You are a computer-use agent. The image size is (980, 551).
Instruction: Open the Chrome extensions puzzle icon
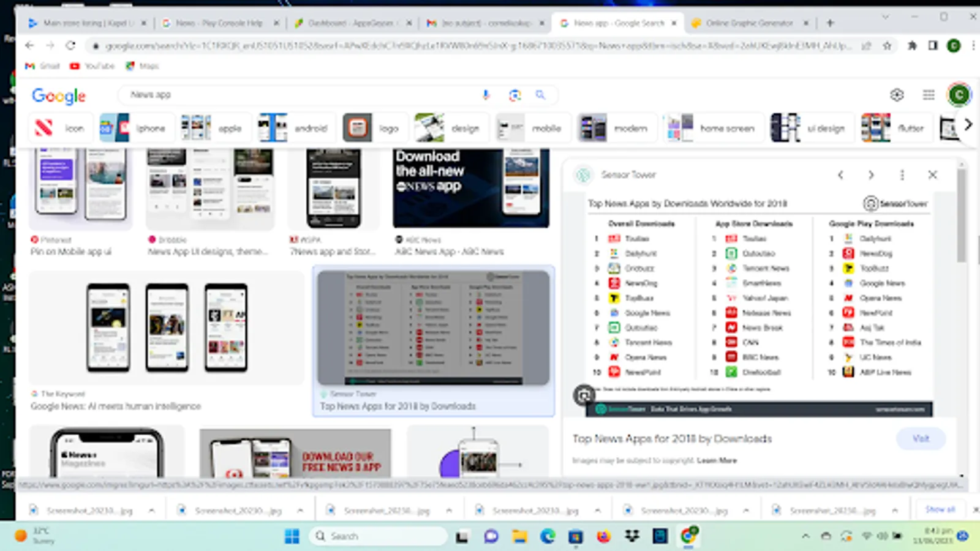(912, 45)
